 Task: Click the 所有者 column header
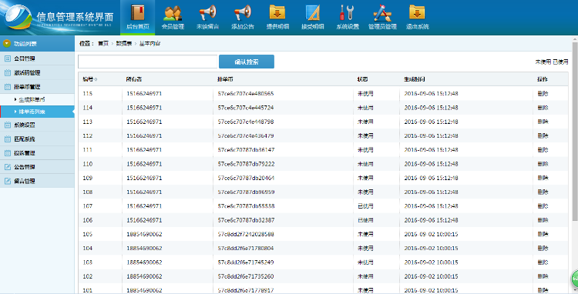[x=134, y=79]
